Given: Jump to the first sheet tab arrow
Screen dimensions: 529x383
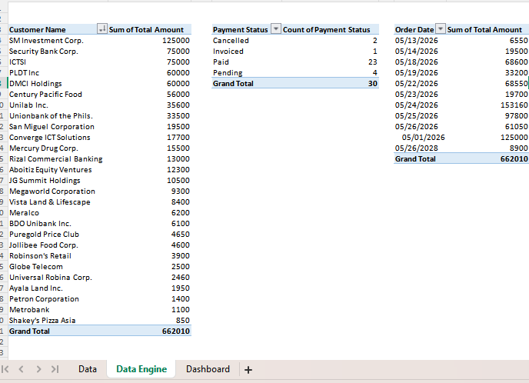Looking at the screenshot, I should [5, 369].
